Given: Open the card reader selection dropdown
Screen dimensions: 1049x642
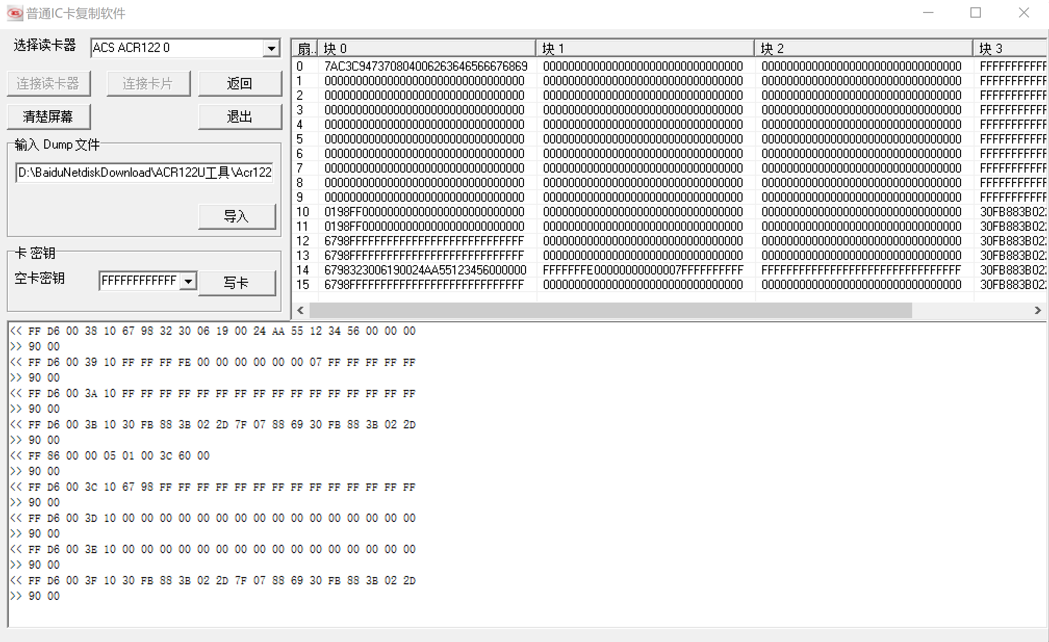Looking at the screenshot, I should 271,48.
